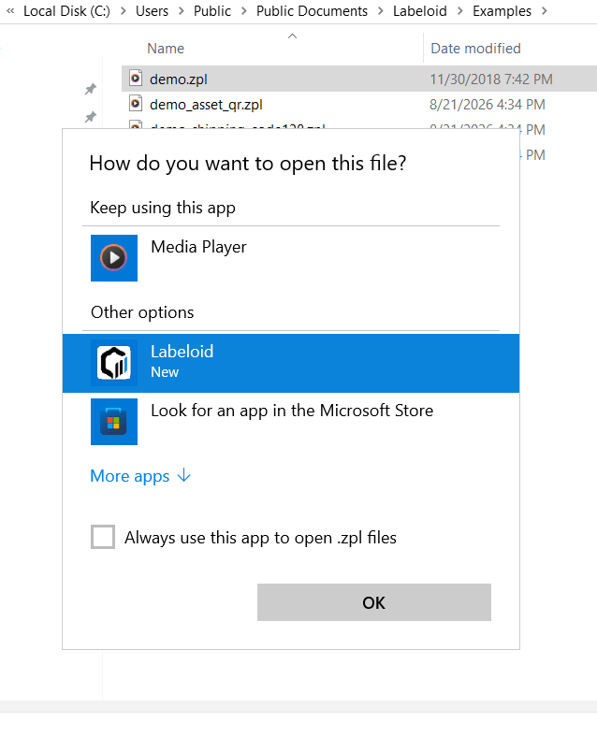Select the demo_asset_qr.zpl file name
This screenshot has height=751, width=597.
click(x=206, y=105)
